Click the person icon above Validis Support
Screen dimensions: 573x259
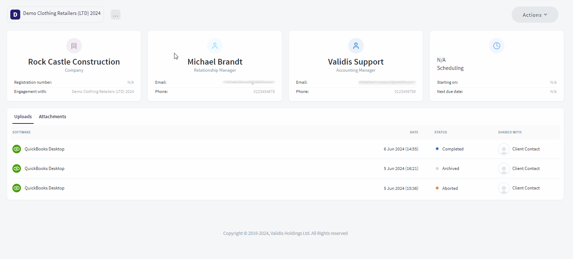pos(356,46)
